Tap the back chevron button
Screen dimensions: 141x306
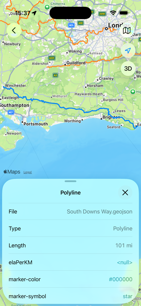[x=14, y=30]
